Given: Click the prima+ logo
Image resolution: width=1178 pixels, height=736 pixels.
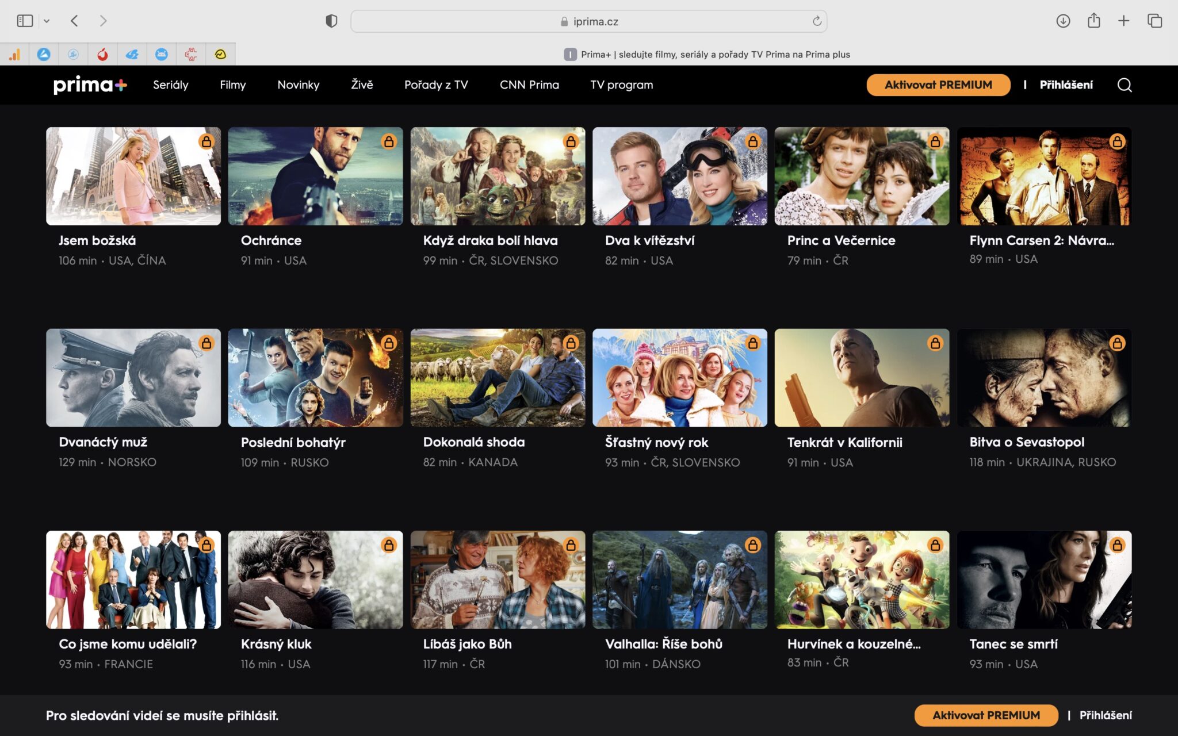Looking at the screenshot, I should click(x=90, y=85).
